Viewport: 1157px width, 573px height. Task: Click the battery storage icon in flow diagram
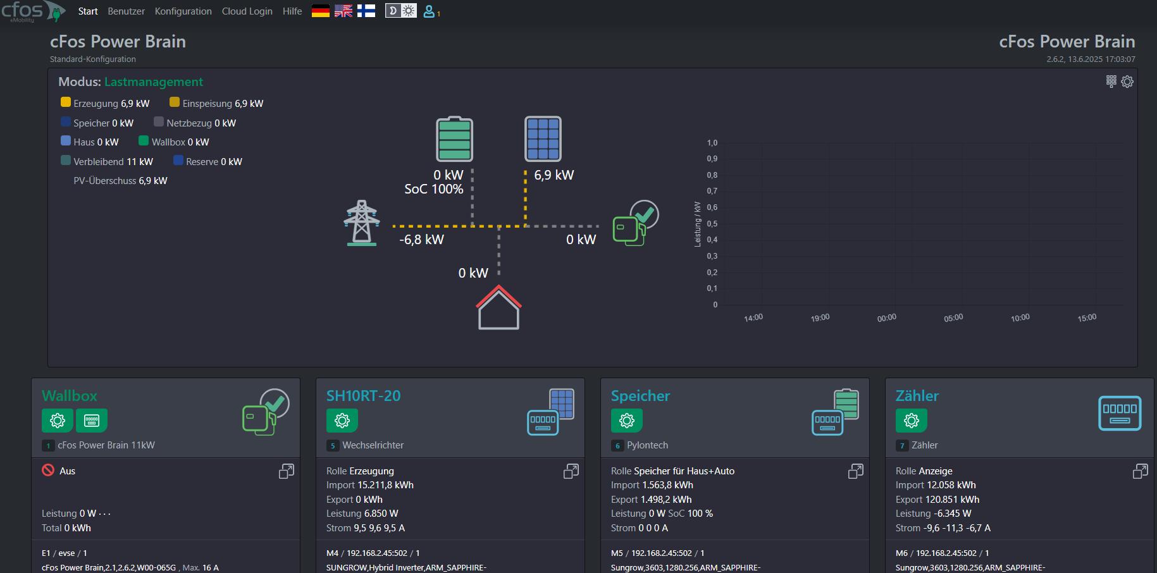point(454,139)
